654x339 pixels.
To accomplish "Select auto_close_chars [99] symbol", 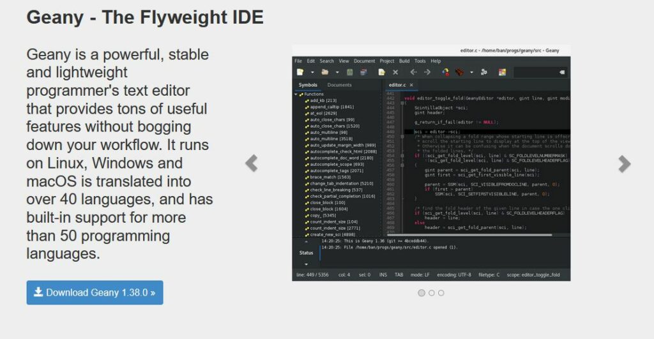I will 332,119.
